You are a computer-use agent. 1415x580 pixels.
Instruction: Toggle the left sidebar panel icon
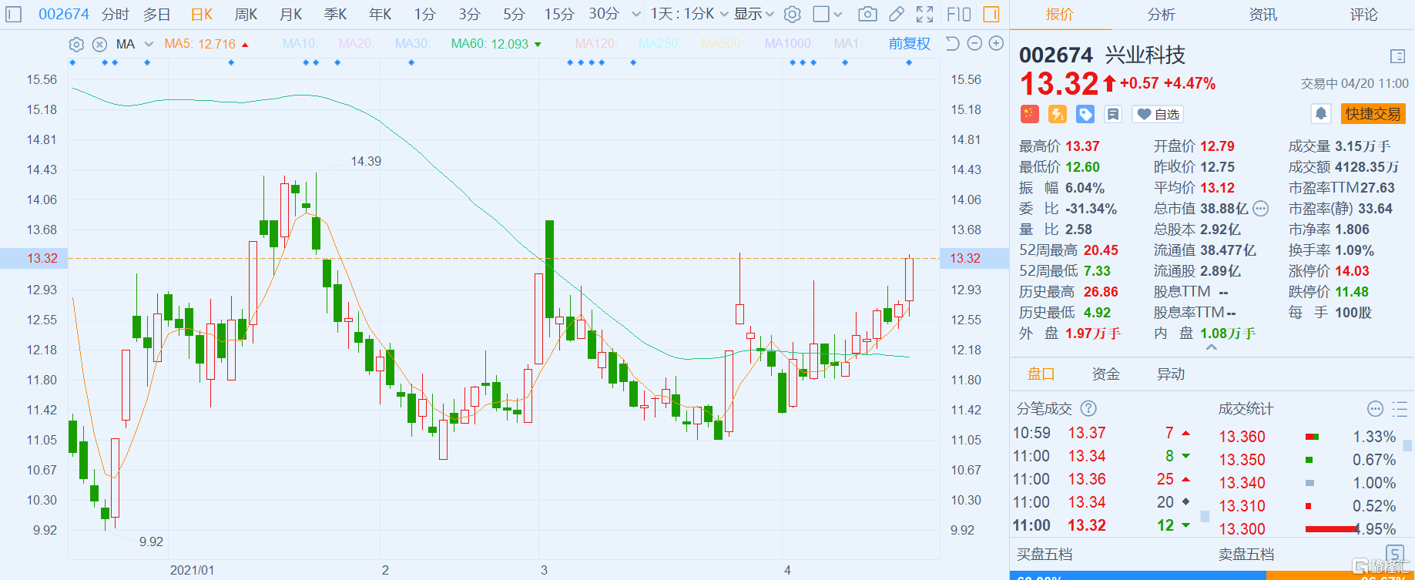coord(14,14)
